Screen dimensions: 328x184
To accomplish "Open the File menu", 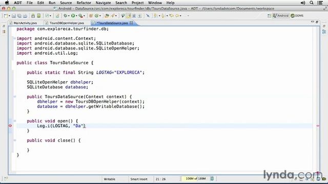I will 30,3.
